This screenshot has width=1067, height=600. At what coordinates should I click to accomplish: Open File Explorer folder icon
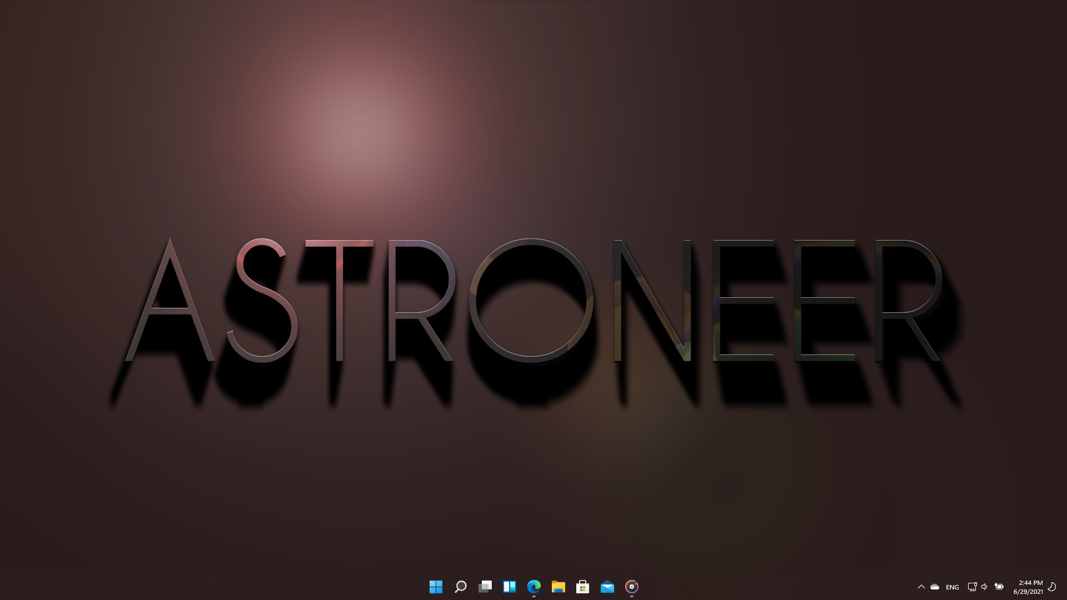pos(558,587)
